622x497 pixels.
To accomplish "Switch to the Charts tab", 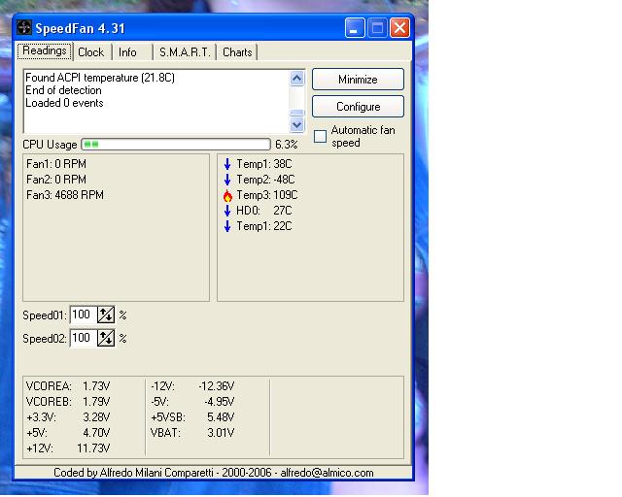I will point(237,52).
